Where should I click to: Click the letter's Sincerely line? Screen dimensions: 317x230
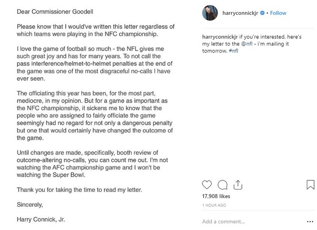click(x=30, y=205)
